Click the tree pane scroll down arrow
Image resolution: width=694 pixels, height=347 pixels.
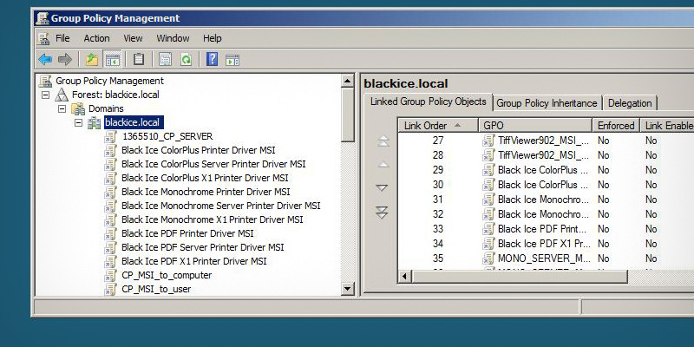pyautogui.click(x=348, y=289)
